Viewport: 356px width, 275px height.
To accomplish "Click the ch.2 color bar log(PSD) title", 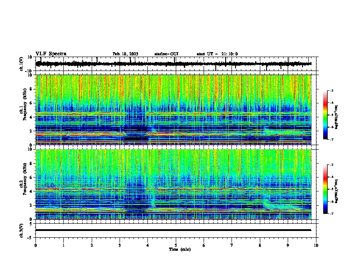I will 337,191.
